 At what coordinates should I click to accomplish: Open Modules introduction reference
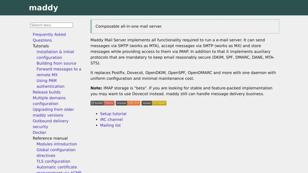[x=57, y=144]
